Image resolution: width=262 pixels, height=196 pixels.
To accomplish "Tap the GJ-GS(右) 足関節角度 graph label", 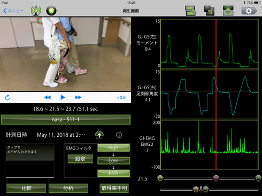I will (x=147, y=93).
